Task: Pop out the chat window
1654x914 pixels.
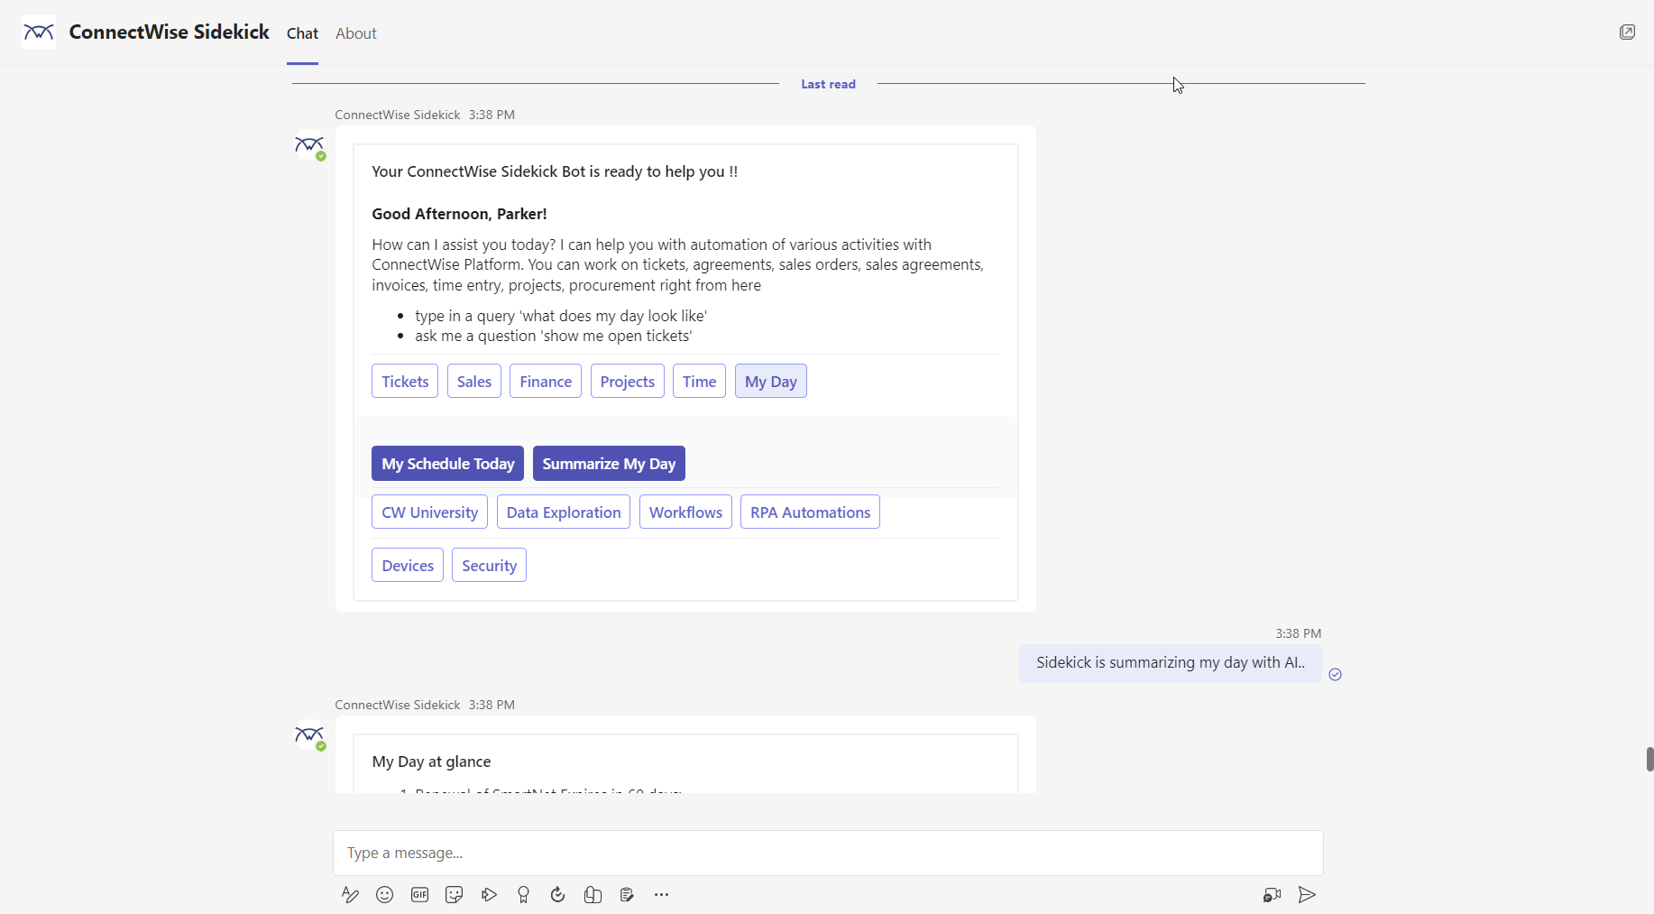Action: point(1626,32)
